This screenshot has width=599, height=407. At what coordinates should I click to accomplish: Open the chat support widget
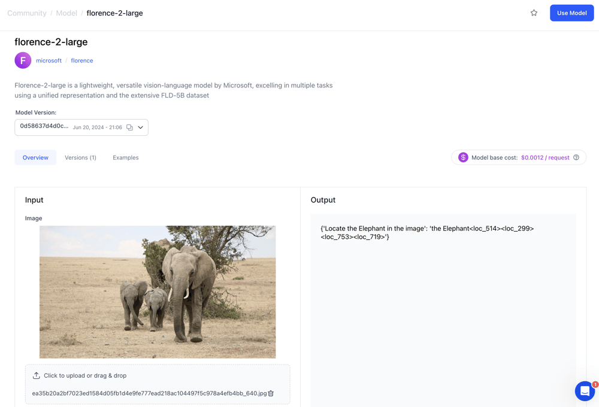585,391
